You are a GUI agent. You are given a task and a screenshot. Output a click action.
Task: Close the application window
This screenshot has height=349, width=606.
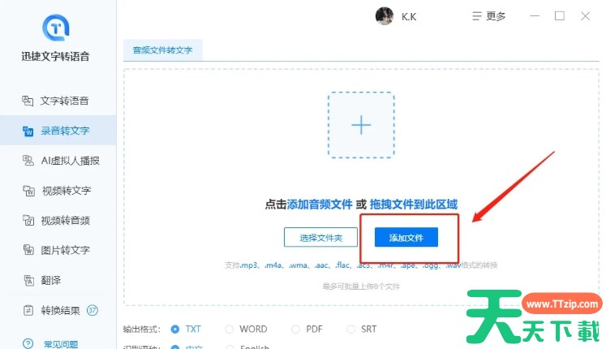click(x=585, y=16)
